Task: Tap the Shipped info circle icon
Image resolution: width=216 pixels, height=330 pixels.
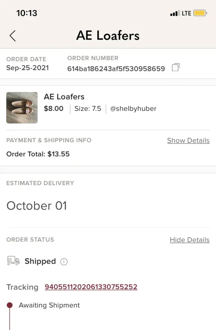Action: 64,262
